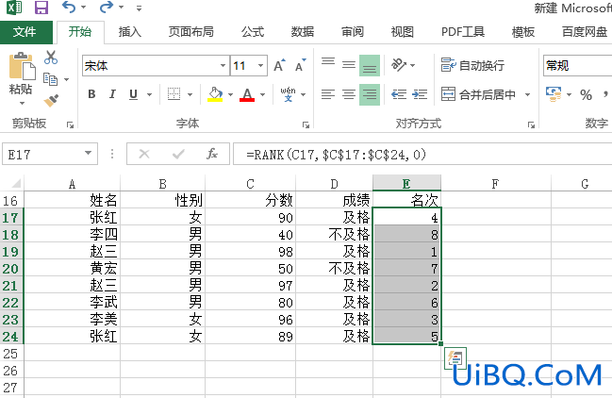Click the 自动换行 wrap text button
Viewport: 612px width, 398px height.
click(x=472, y=65)
